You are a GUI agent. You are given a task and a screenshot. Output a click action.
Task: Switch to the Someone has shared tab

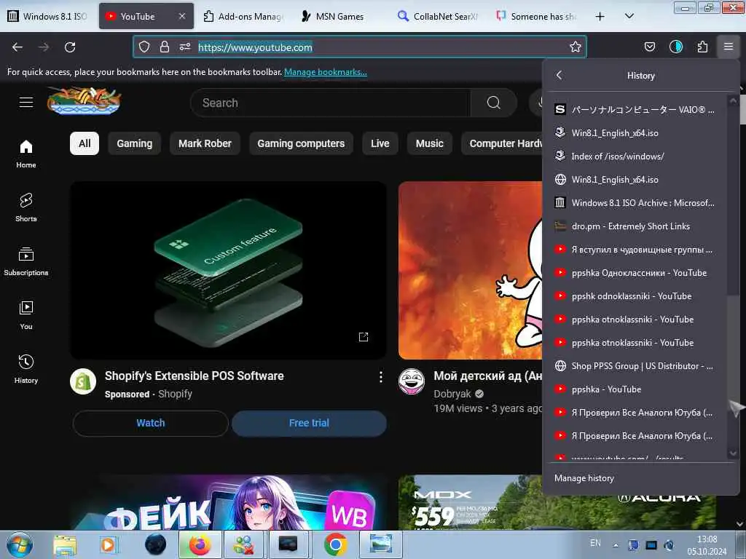[535, 16]
